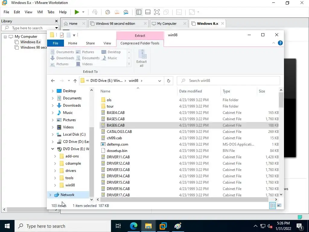Open the Explorer File tab
Image resolution: width=309 pixels, height=232 pixels.
click(56, 43)
